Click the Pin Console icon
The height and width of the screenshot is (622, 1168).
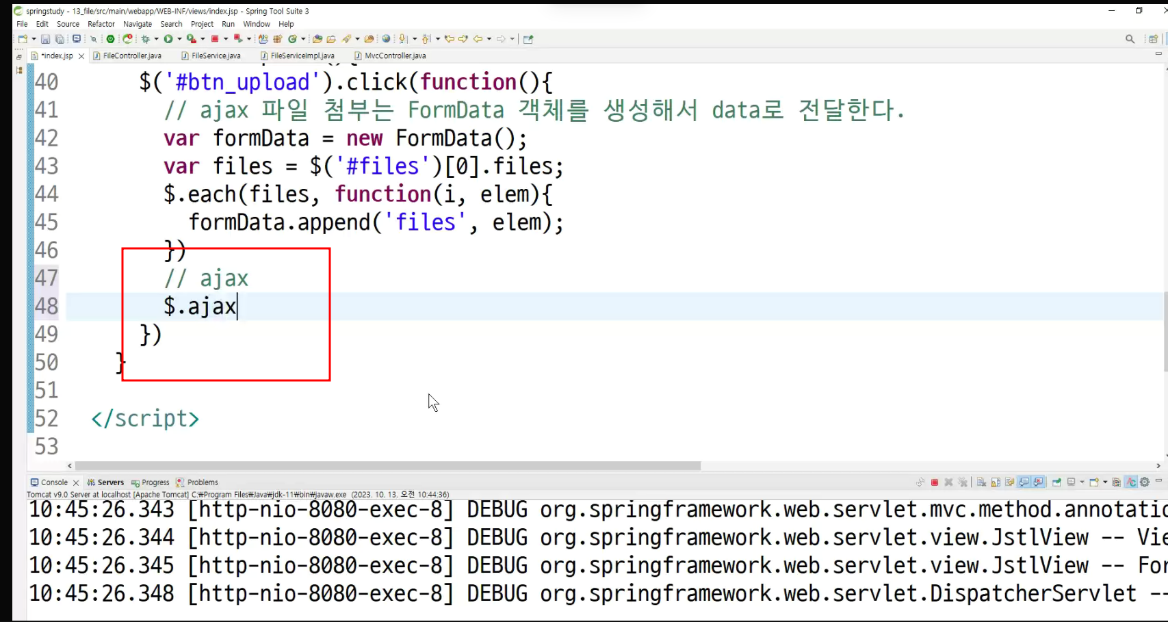(x=1056, y=482)
